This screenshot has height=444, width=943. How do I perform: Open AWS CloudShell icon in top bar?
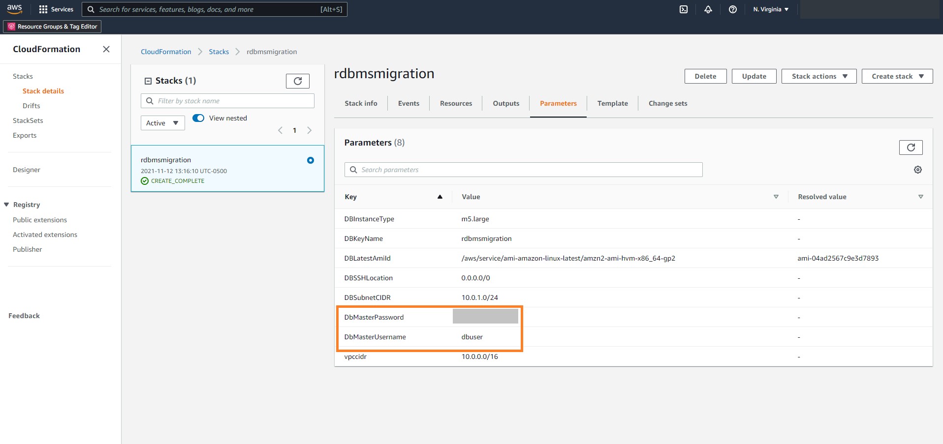684,9
